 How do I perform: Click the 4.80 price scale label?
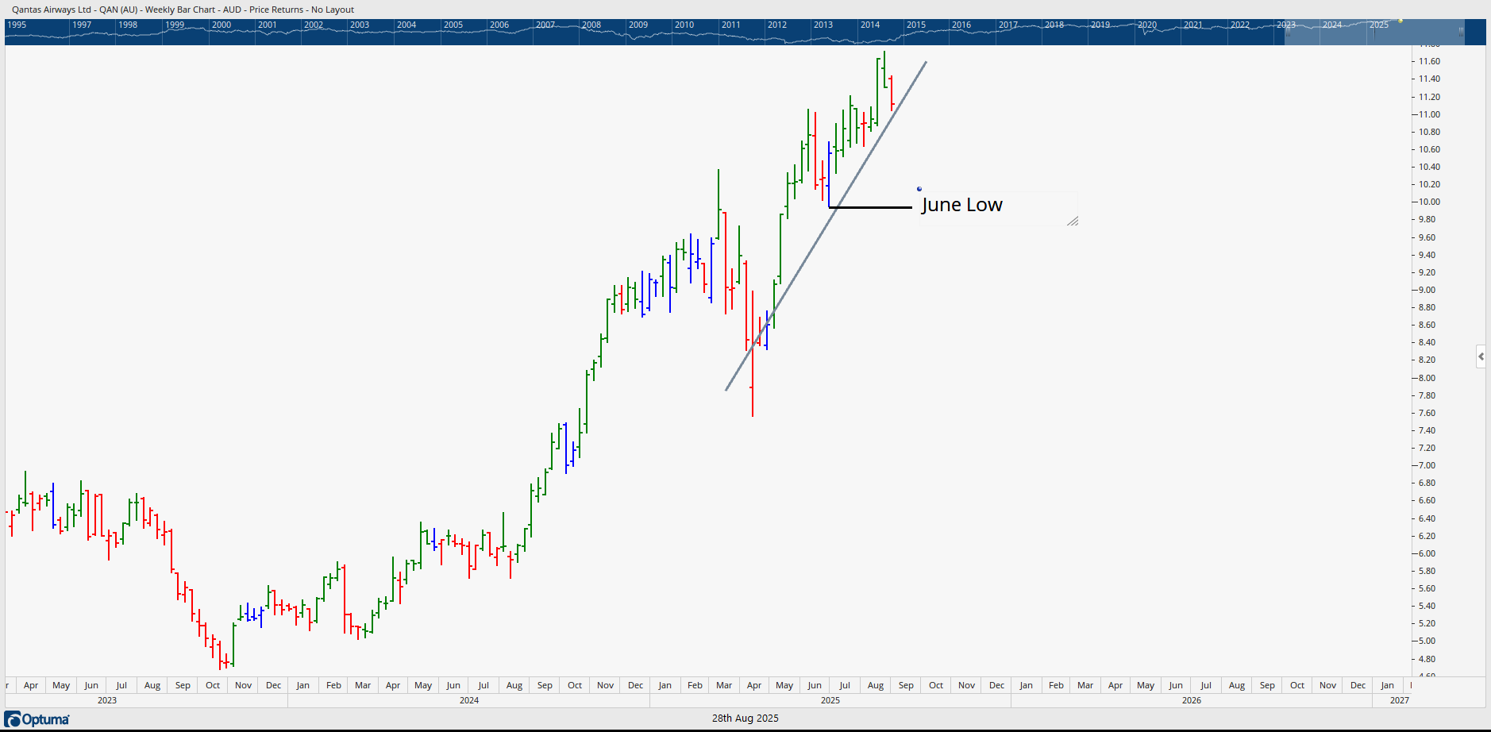pyautogui.click(x=1427, y=659)
